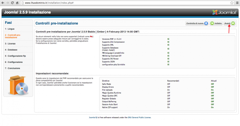Select step 2 : Controlli pre-installazione
Screen dimensions: 240x126
click(13, 36)
